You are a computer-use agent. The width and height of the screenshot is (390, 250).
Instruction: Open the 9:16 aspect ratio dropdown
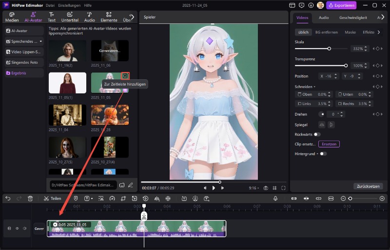pos(253,188)
